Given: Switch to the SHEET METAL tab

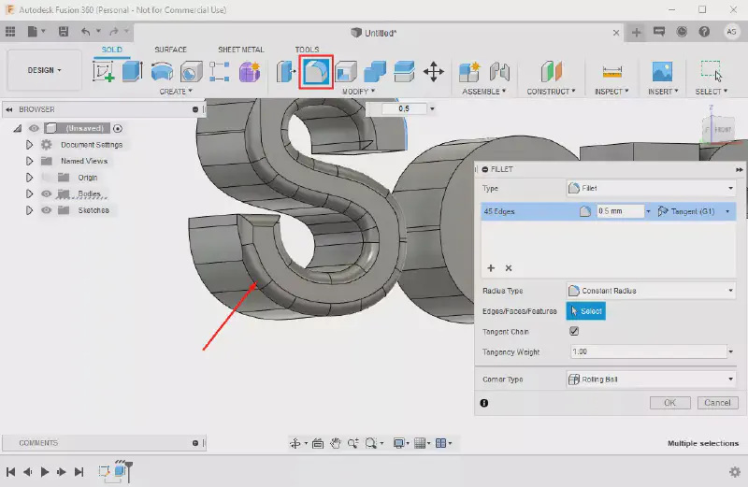Looking at the screenshot, I should coord(240,50).
